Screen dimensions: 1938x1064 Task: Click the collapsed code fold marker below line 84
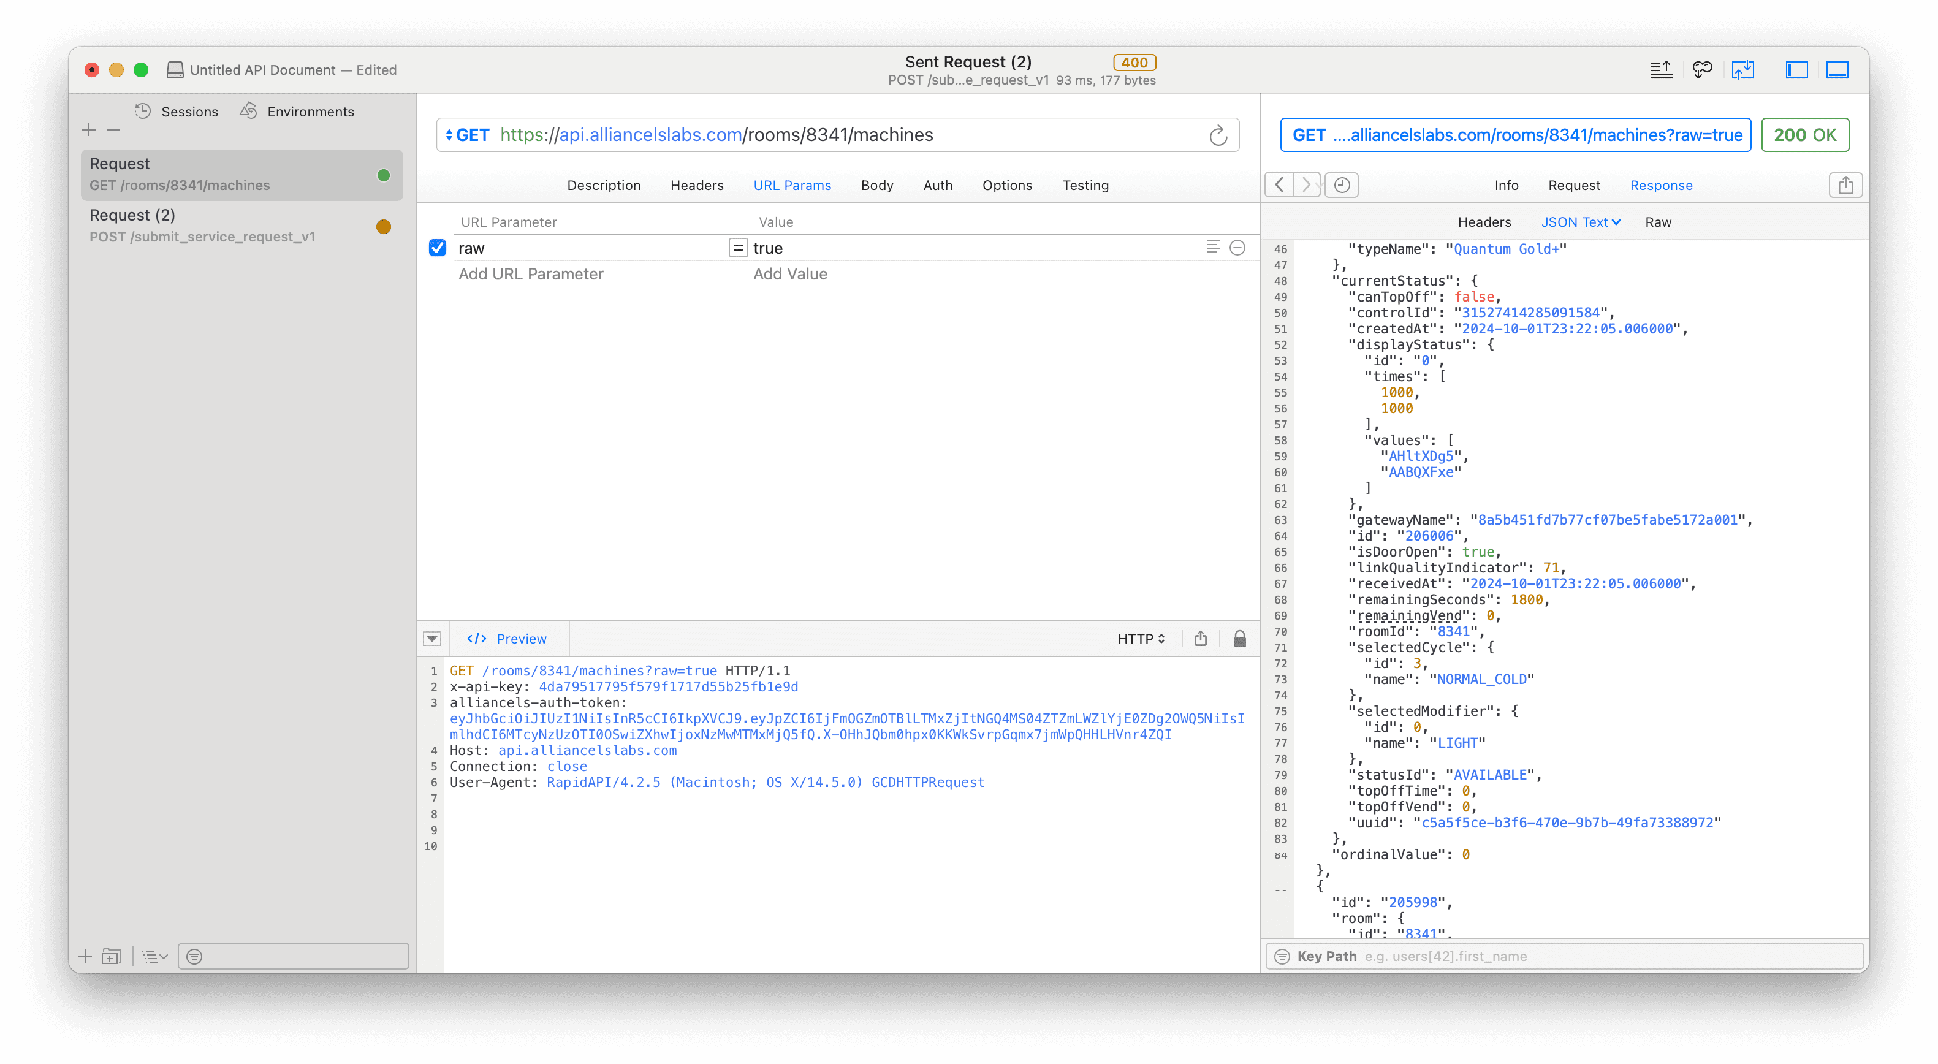(x=1280, y=890)
